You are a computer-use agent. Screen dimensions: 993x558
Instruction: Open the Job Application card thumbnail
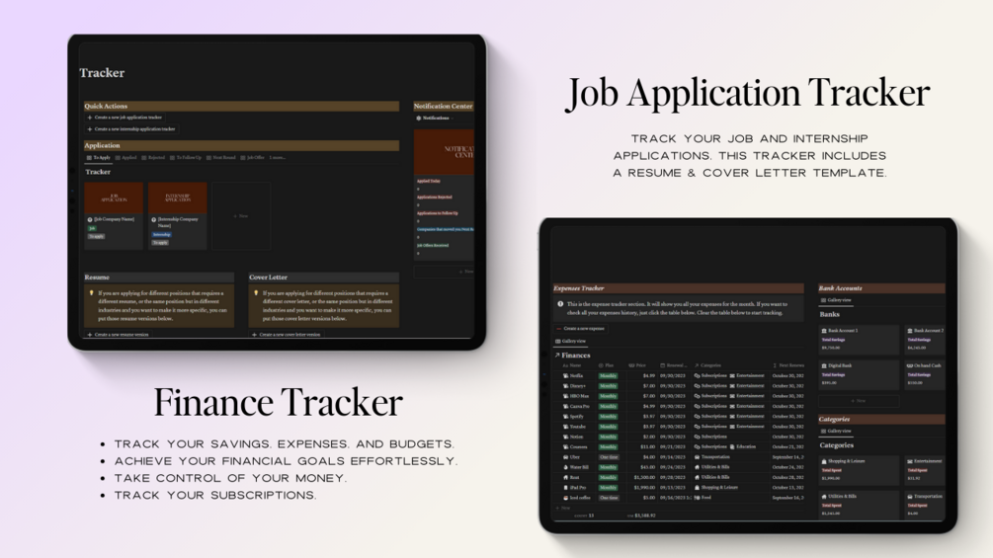(x=114, y=199)
